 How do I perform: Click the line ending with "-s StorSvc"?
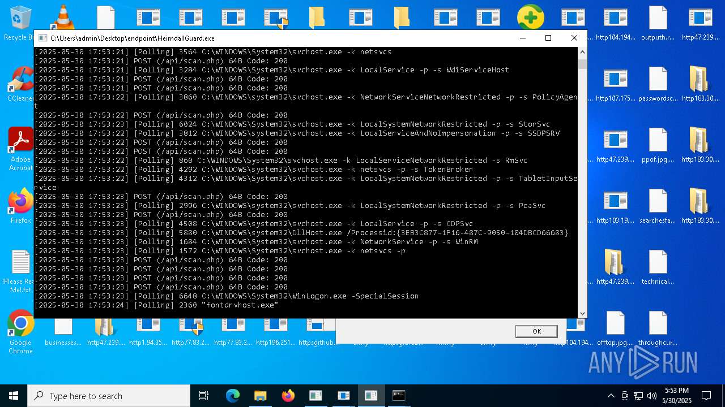pyautogui.click(x=292, y=124)
